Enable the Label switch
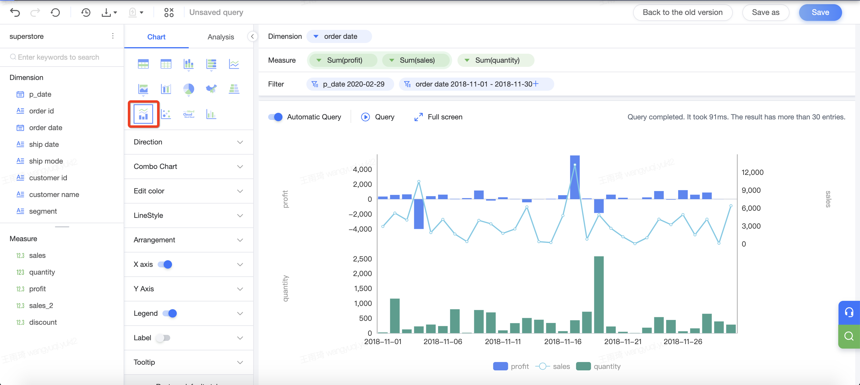The image size is (860, 385). [163, 338]
